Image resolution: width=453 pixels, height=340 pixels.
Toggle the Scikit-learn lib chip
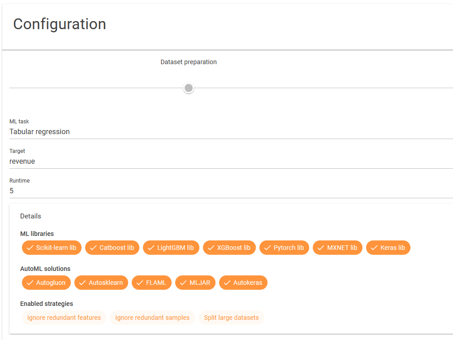pyautogui.click(x=52, y=248)
